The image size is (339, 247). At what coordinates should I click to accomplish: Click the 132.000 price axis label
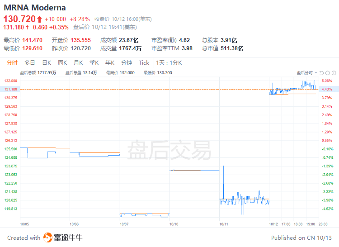pos(10,81)
